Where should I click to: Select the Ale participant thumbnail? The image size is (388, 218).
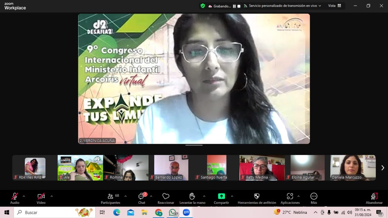[80, 168]
